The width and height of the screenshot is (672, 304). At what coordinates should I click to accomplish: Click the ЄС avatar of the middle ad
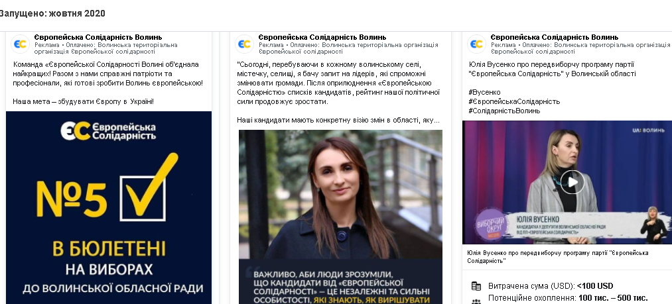point(244,44)
